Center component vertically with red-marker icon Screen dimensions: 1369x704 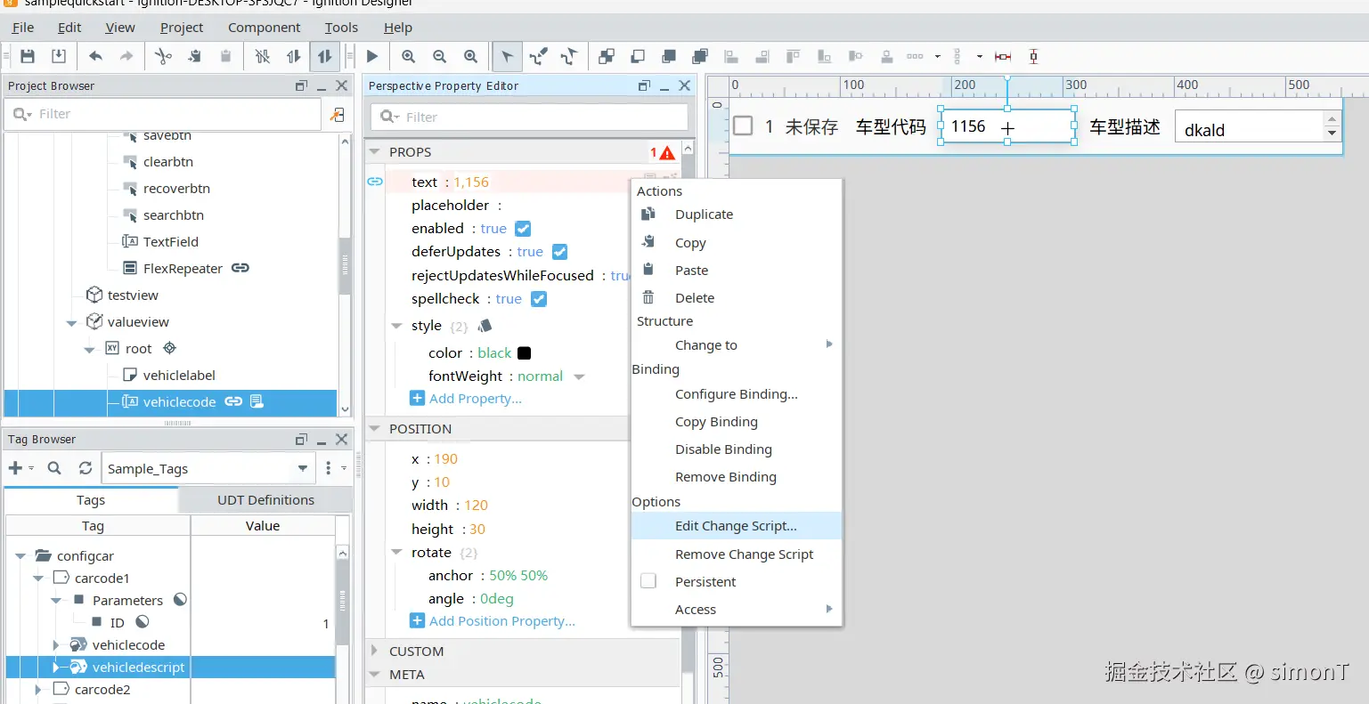coord(1033,56)
